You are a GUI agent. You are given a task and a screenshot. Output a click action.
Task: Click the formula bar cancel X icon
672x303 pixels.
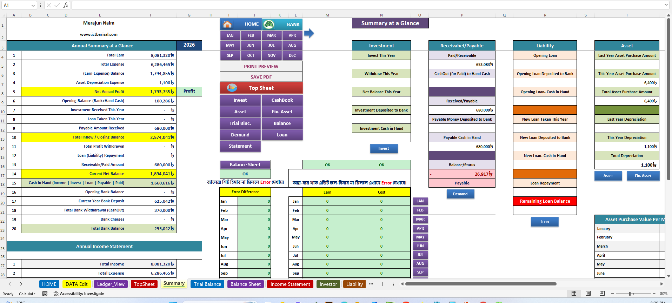click(49, 5)
